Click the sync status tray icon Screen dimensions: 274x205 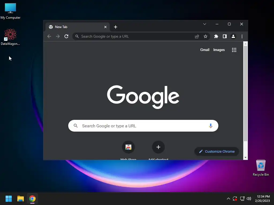tap(235, 199)
